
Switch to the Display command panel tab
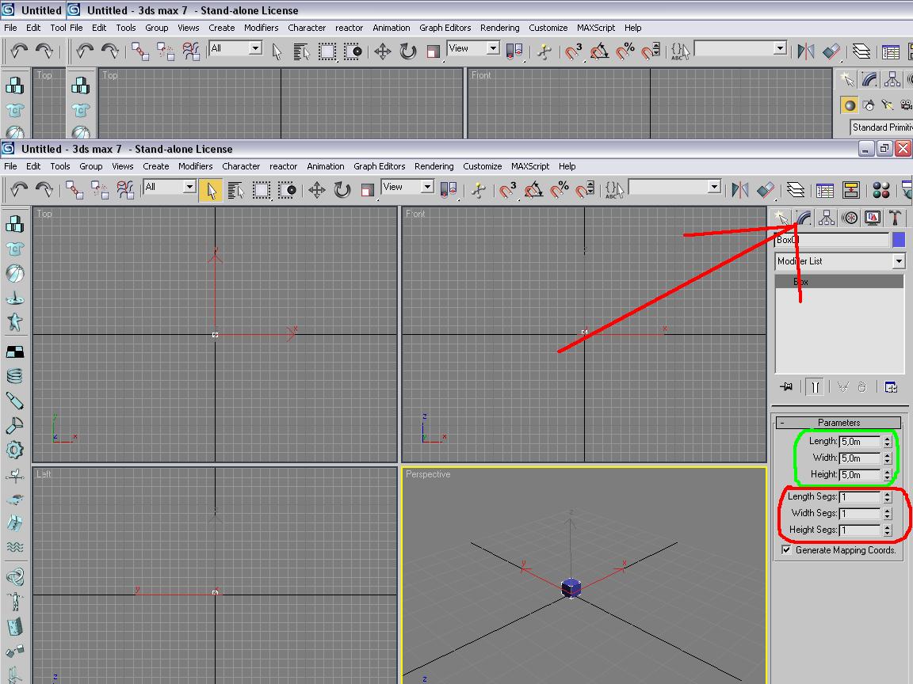[873, 218]
